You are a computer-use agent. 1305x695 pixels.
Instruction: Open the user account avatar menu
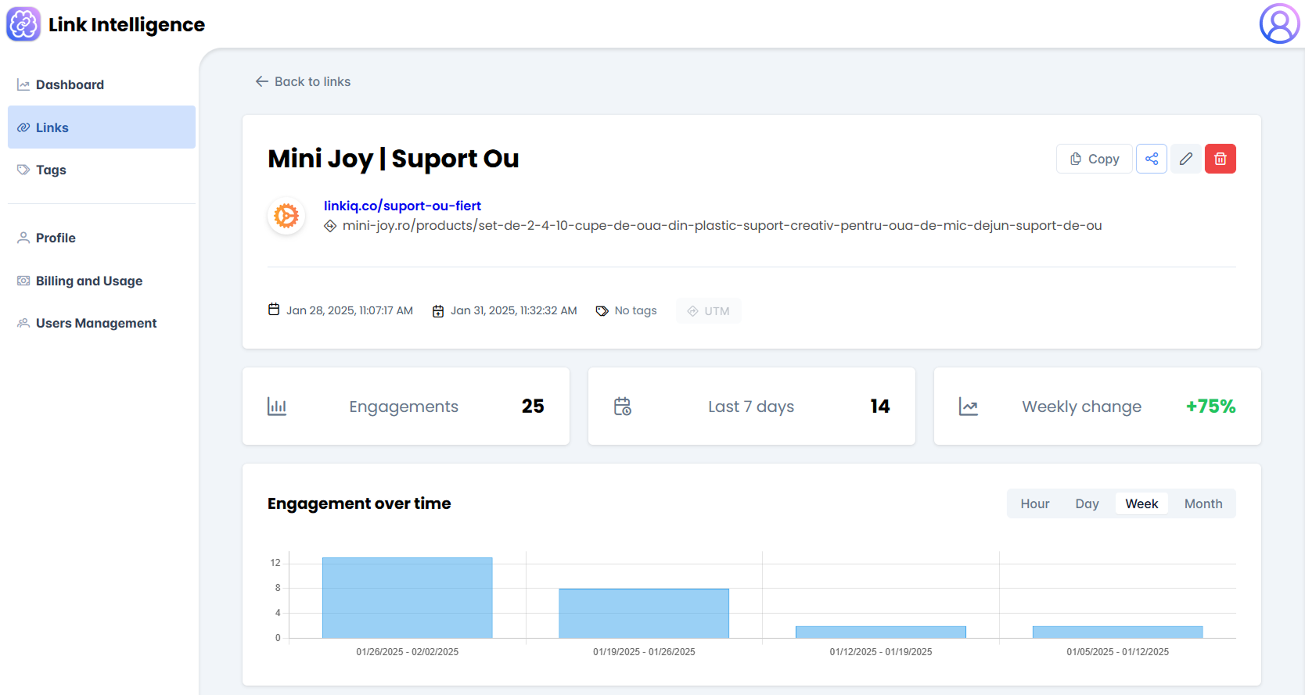1279,23
